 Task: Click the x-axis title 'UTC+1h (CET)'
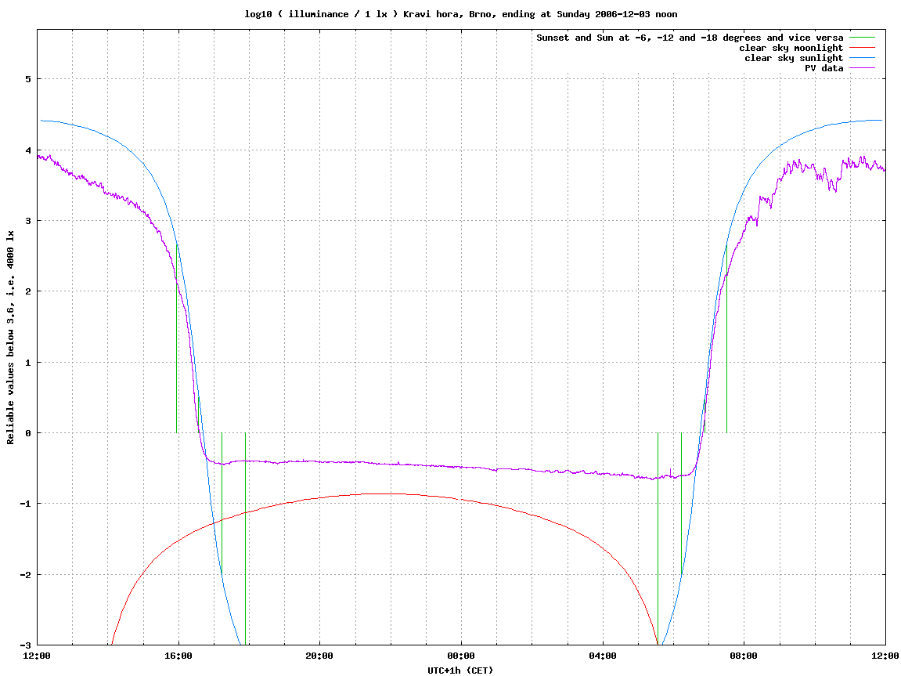[460, 670]
